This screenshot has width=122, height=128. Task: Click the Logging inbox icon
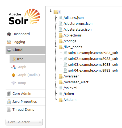(x=9, y=42)
